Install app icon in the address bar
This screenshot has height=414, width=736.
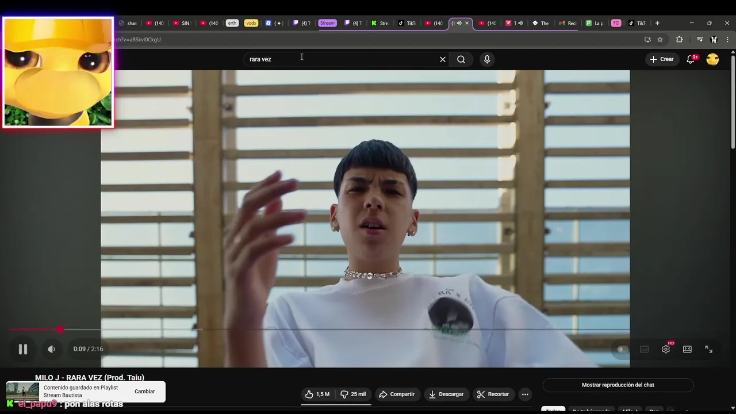click(647, 40)
